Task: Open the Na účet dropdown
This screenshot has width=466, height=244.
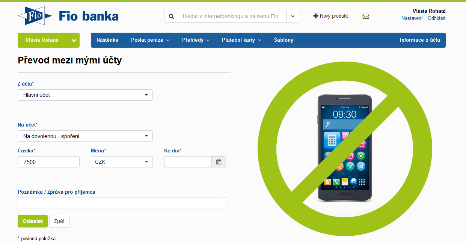Action: point(85,136)
